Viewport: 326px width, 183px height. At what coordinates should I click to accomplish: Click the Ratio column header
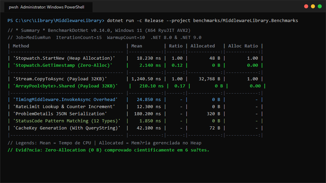(176, 46)
